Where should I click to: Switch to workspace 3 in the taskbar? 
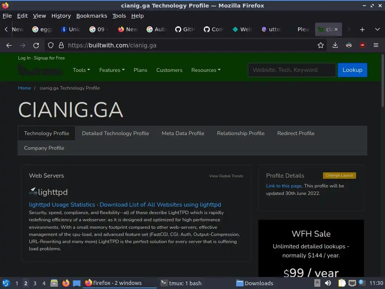35,283
